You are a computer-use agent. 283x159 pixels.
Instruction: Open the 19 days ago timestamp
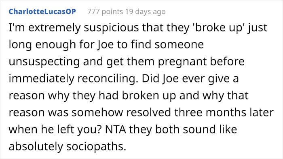point(145,12)
